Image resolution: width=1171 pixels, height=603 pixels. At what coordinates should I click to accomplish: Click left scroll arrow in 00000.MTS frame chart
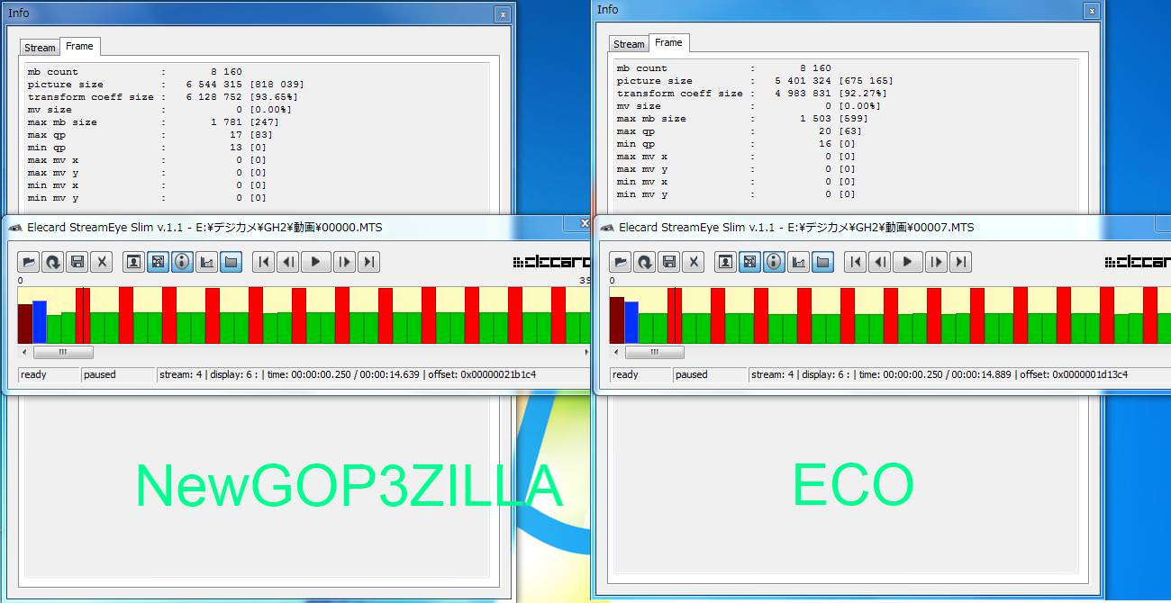point(24,352)
